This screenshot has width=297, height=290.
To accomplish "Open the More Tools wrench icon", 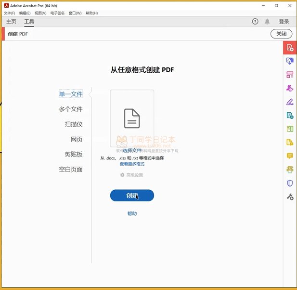I will [x=290, y=197].
